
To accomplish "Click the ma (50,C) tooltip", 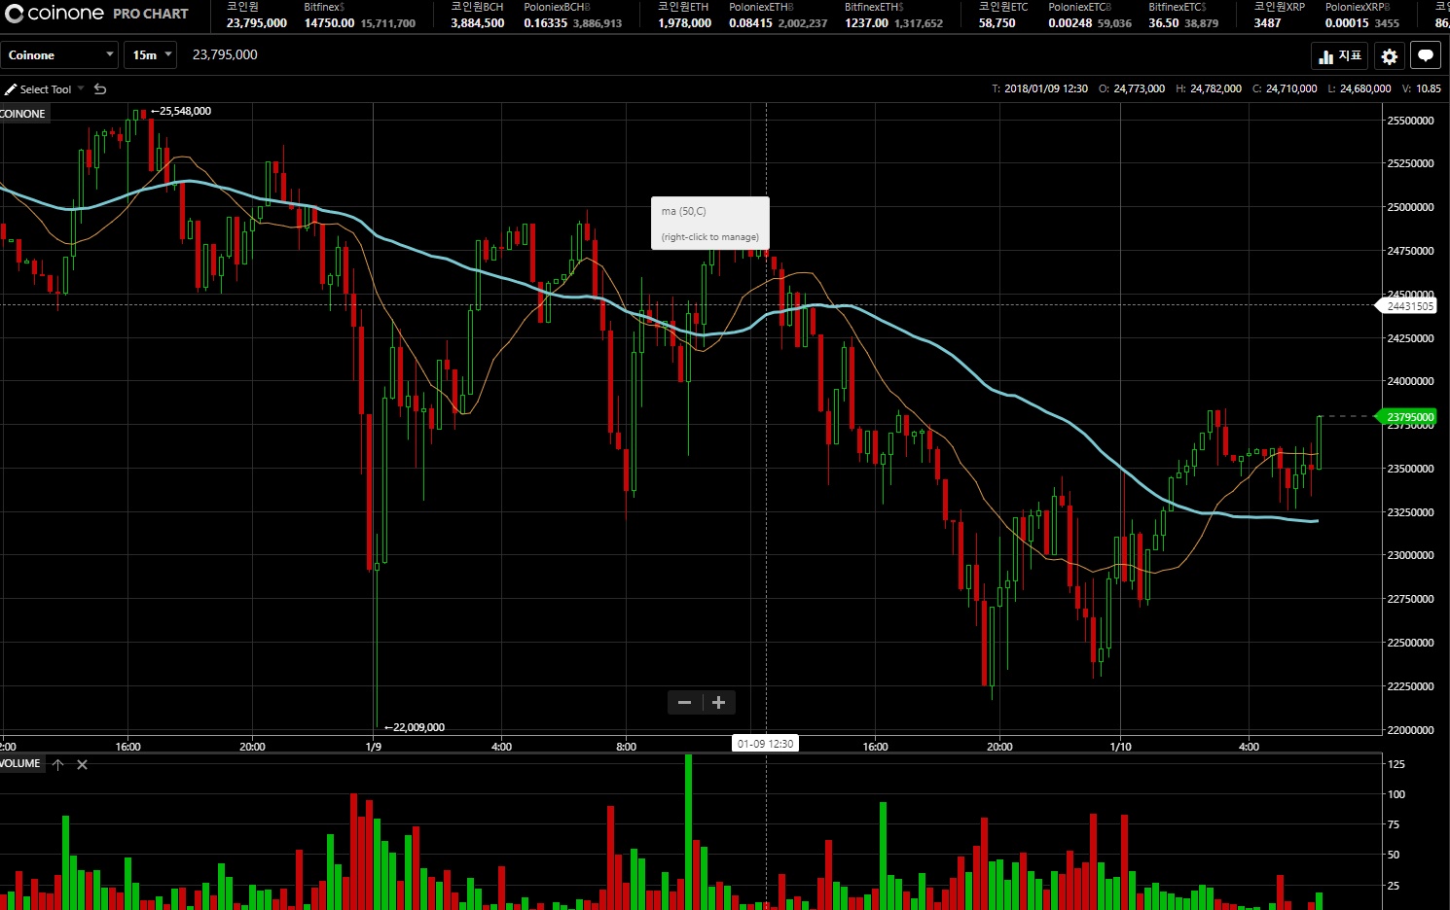I will 710,223.
